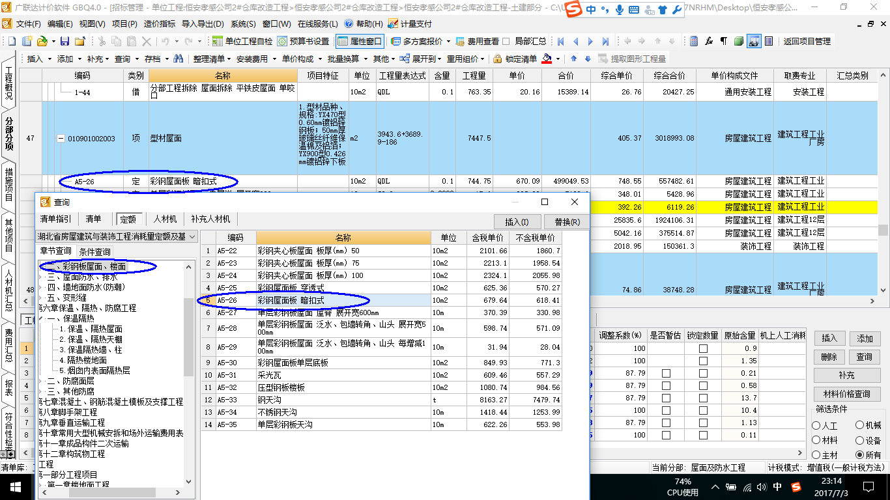This screenshot has height=500, width=890.
Task: Check 是否暂估 box in row with 0.21
Action: coord(666,373)
